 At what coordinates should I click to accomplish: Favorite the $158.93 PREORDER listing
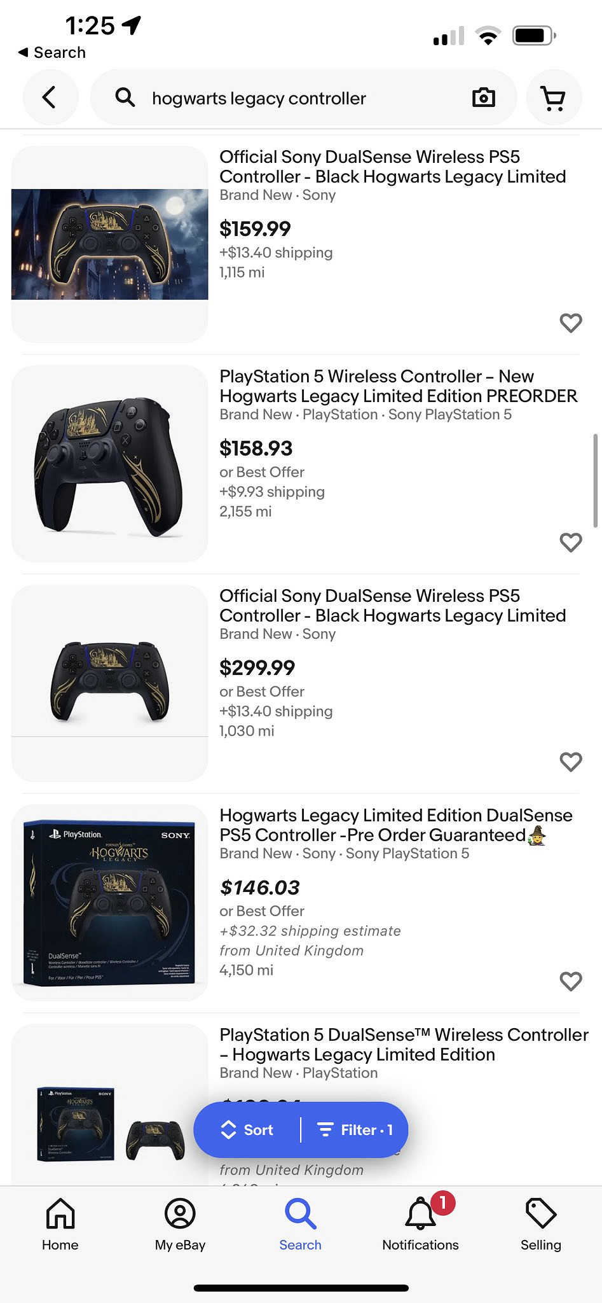[570, 543]
